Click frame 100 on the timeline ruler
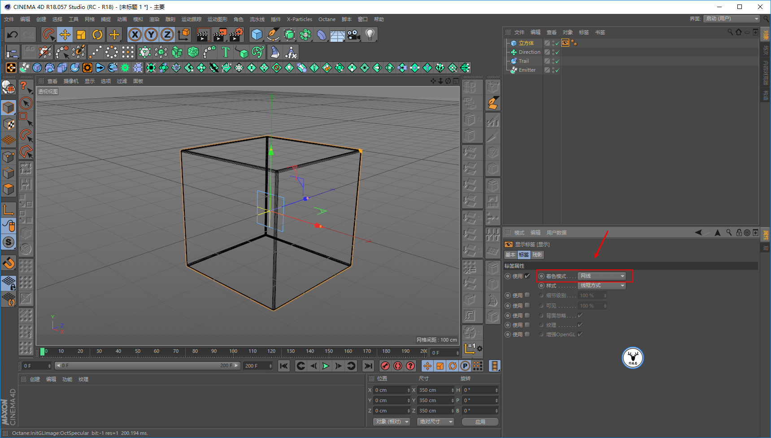This screenshot has height=438, width=771. click(x=233, y=351)
